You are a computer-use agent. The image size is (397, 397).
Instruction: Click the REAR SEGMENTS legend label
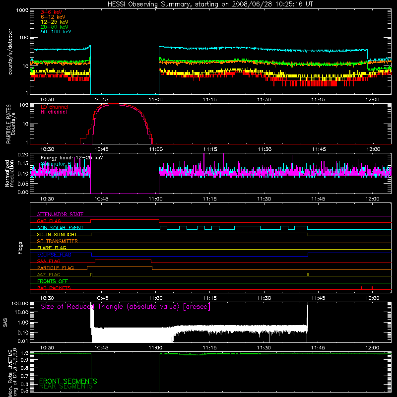[x=66, y=387]
